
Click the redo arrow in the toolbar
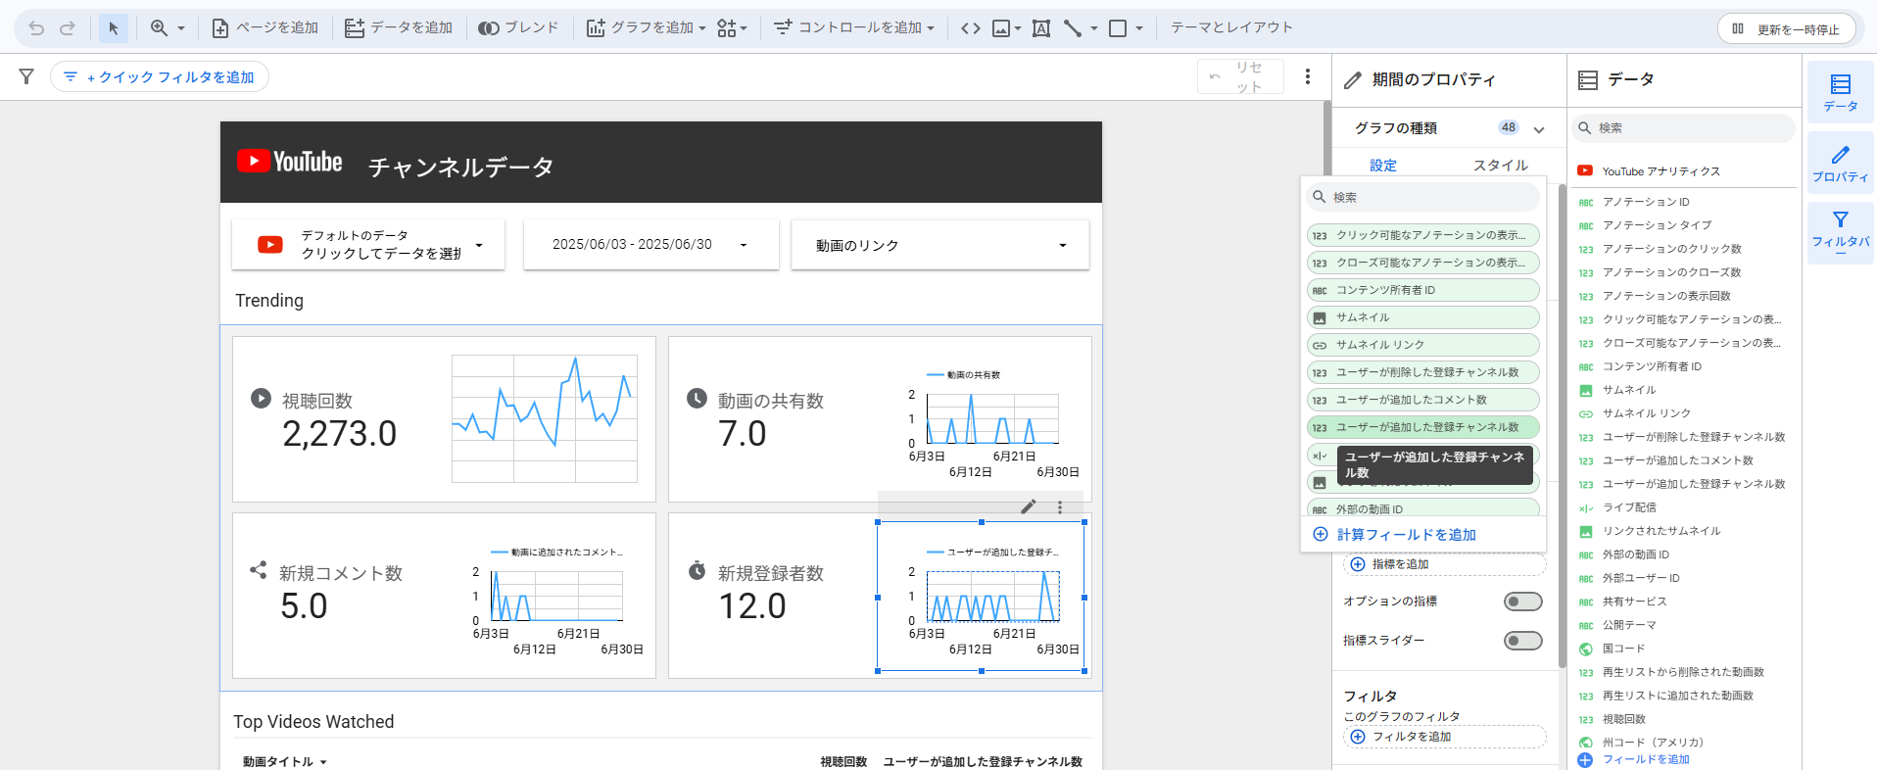(x=68, y=28)
